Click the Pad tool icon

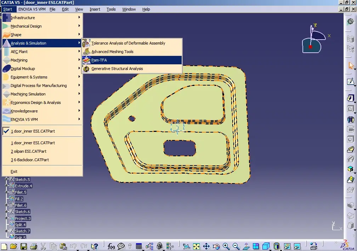(x=350, y=98)
